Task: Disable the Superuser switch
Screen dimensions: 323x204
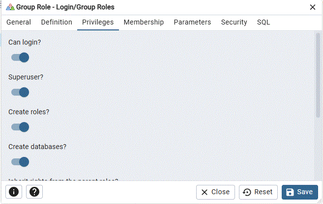Action: (x=20, y=93)
